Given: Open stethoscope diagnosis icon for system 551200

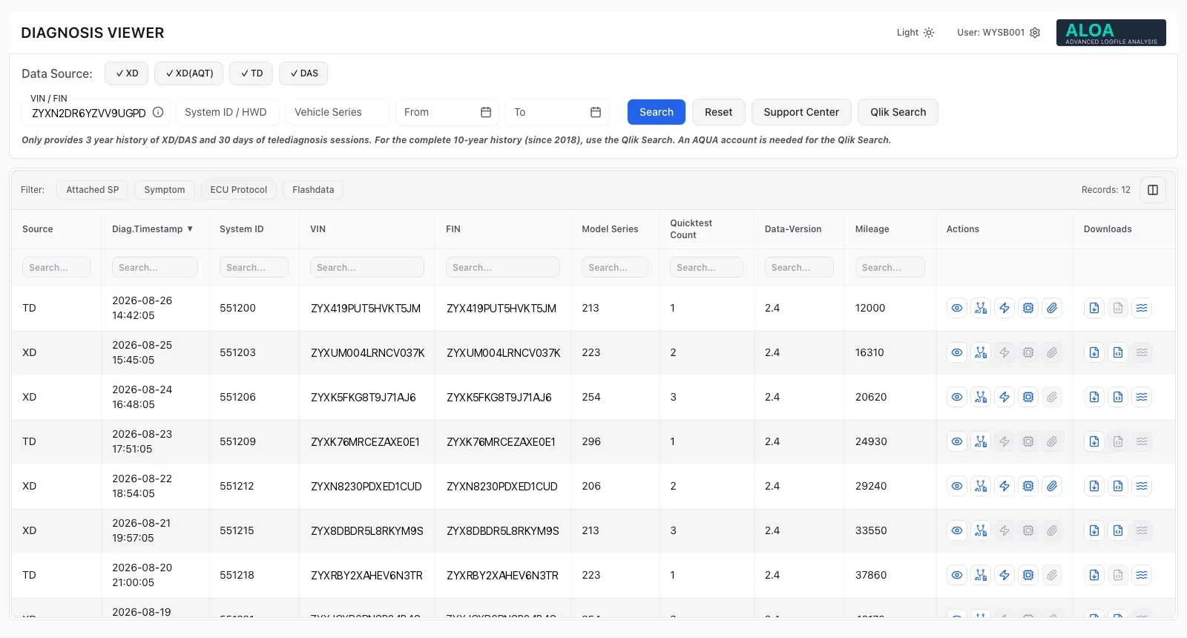Looking at the screenshot, I should pyautogui.click(x=981, y=308).
